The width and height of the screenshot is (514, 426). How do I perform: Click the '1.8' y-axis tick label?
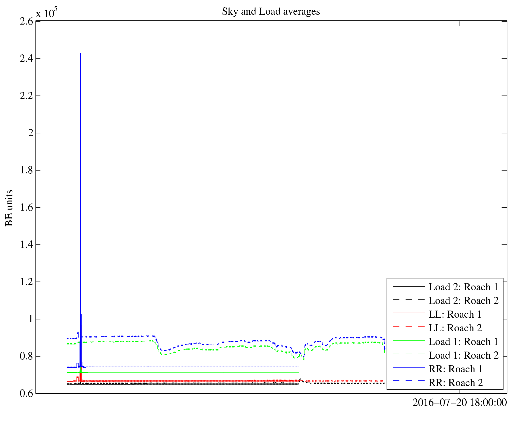point(26,170)
